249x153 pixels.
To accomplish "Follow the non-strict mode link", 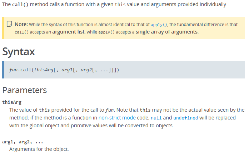I will 116,118.
